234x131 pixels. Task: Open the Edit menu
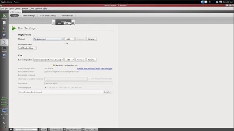pyautogui.click(x=7, y=8)
